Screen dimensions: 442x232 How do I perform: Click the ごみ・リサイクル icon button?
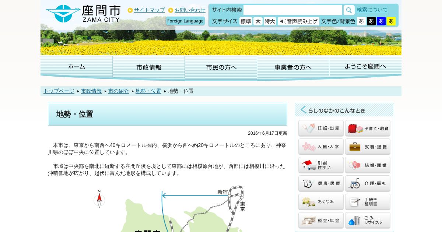point(368,220)
